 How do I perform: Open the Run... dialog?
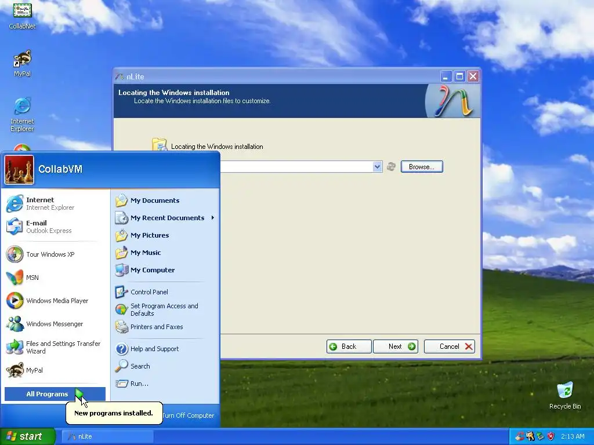pos(165,384)
